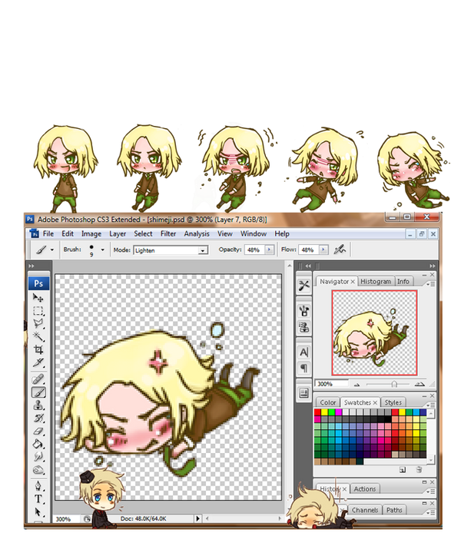Image resolution: width=461 pixels, height=559 pixels.
Task: Open the Brushes panel dock icon
Action: tap(303, 311)
